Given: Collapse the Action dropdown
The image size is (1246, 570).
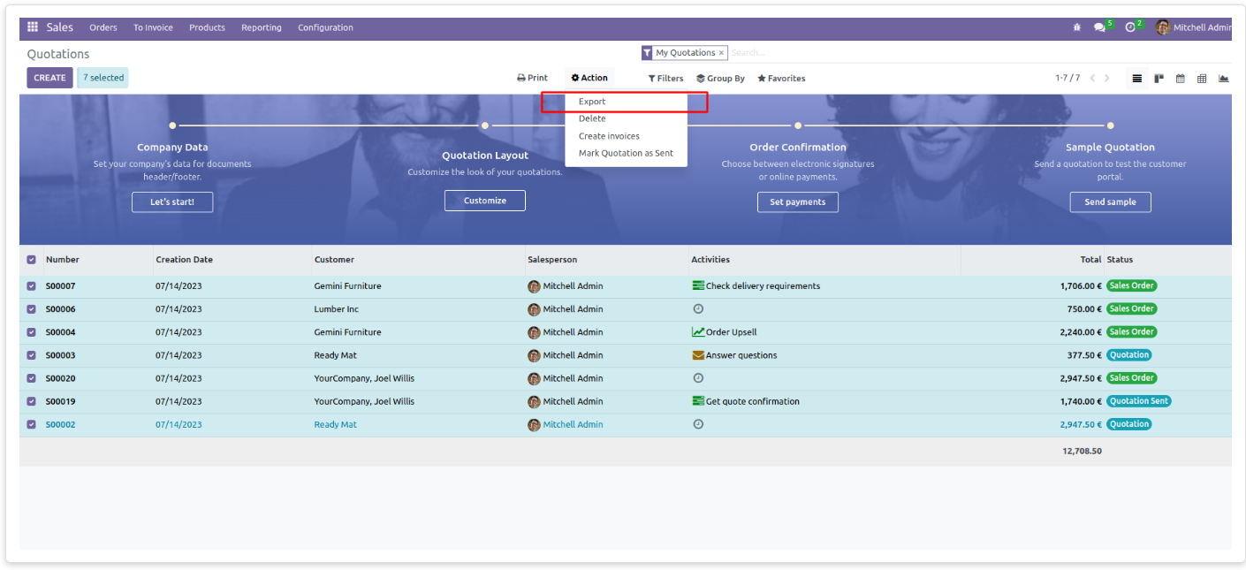Looking at the screenshot, I should coord(589,78).
